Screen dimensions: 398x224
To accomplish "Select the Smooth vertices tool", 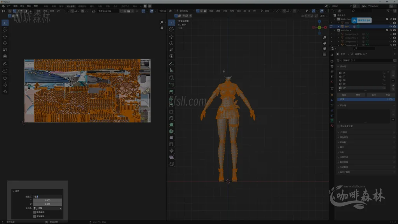I will pos(171,138).
